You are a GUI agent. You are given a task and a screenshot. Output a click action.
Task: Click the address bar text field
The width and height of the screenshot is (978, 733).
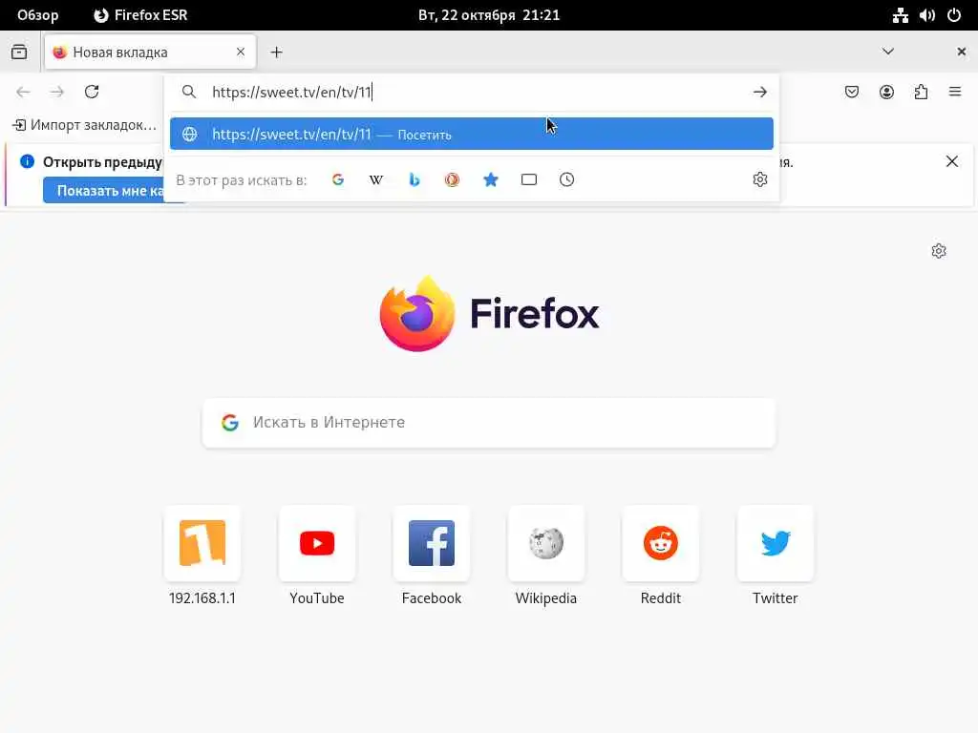471,93
